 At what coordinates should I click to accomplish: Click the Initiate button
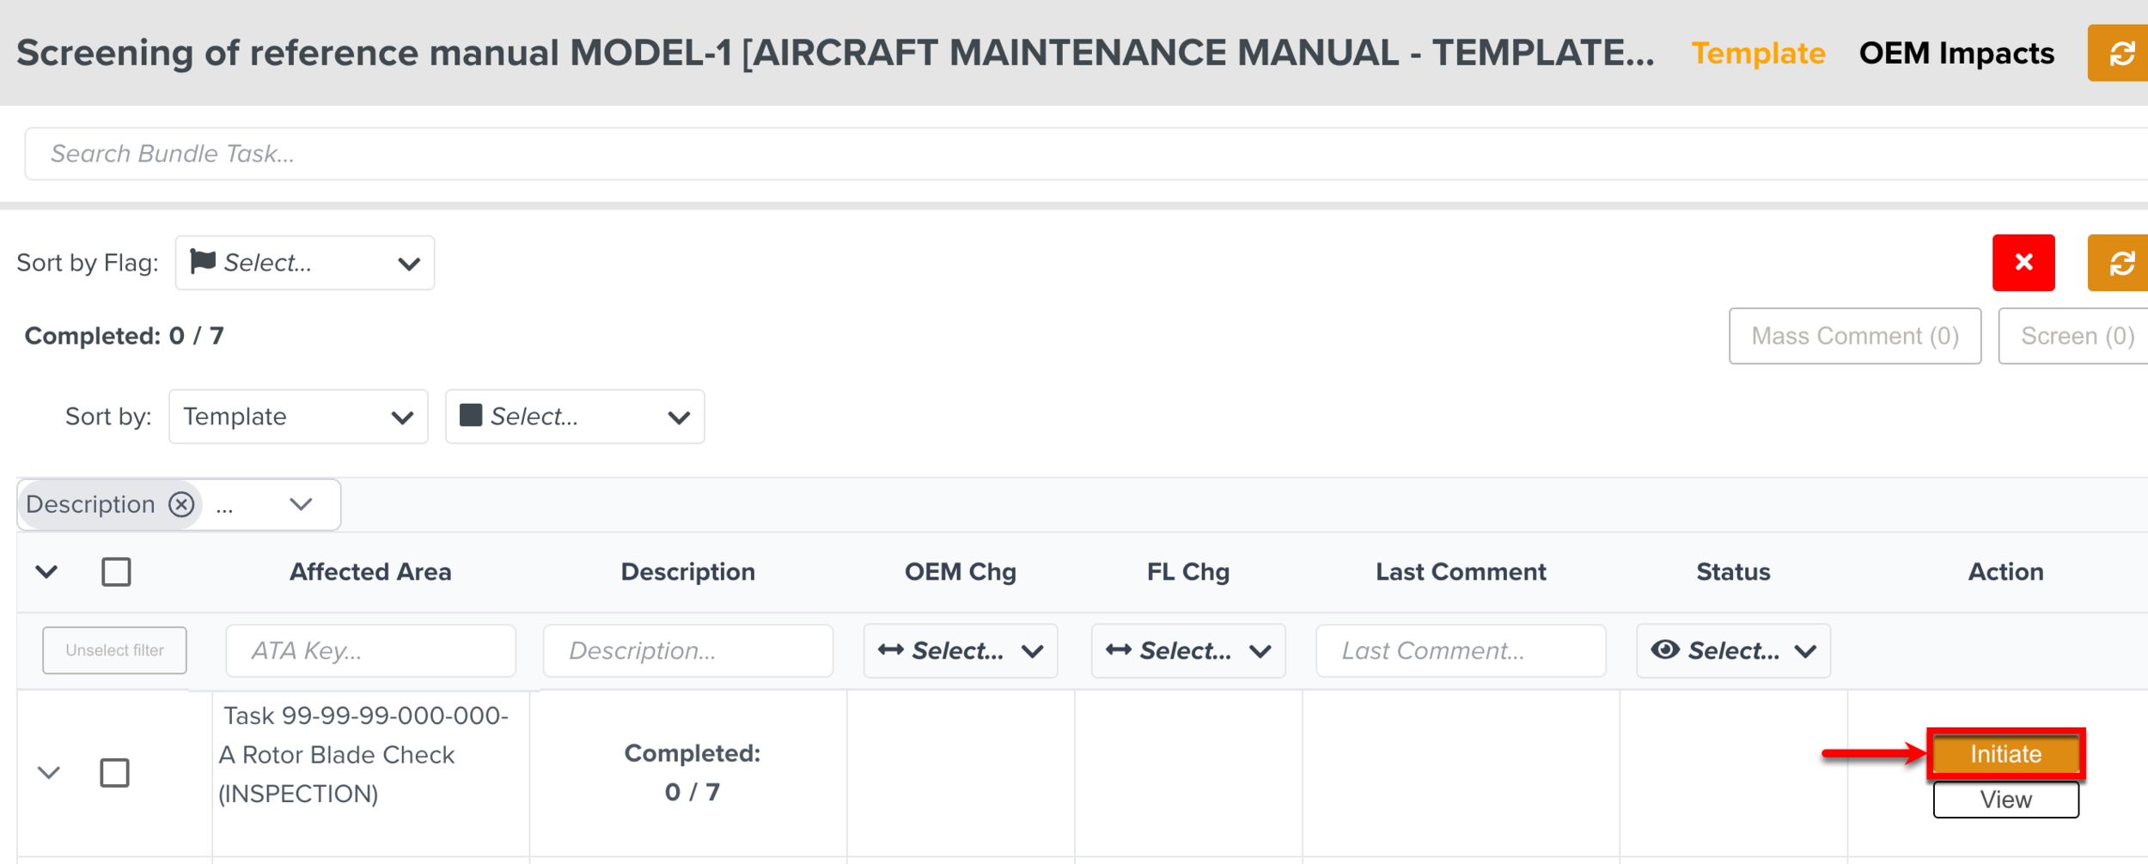point(2005,754)
